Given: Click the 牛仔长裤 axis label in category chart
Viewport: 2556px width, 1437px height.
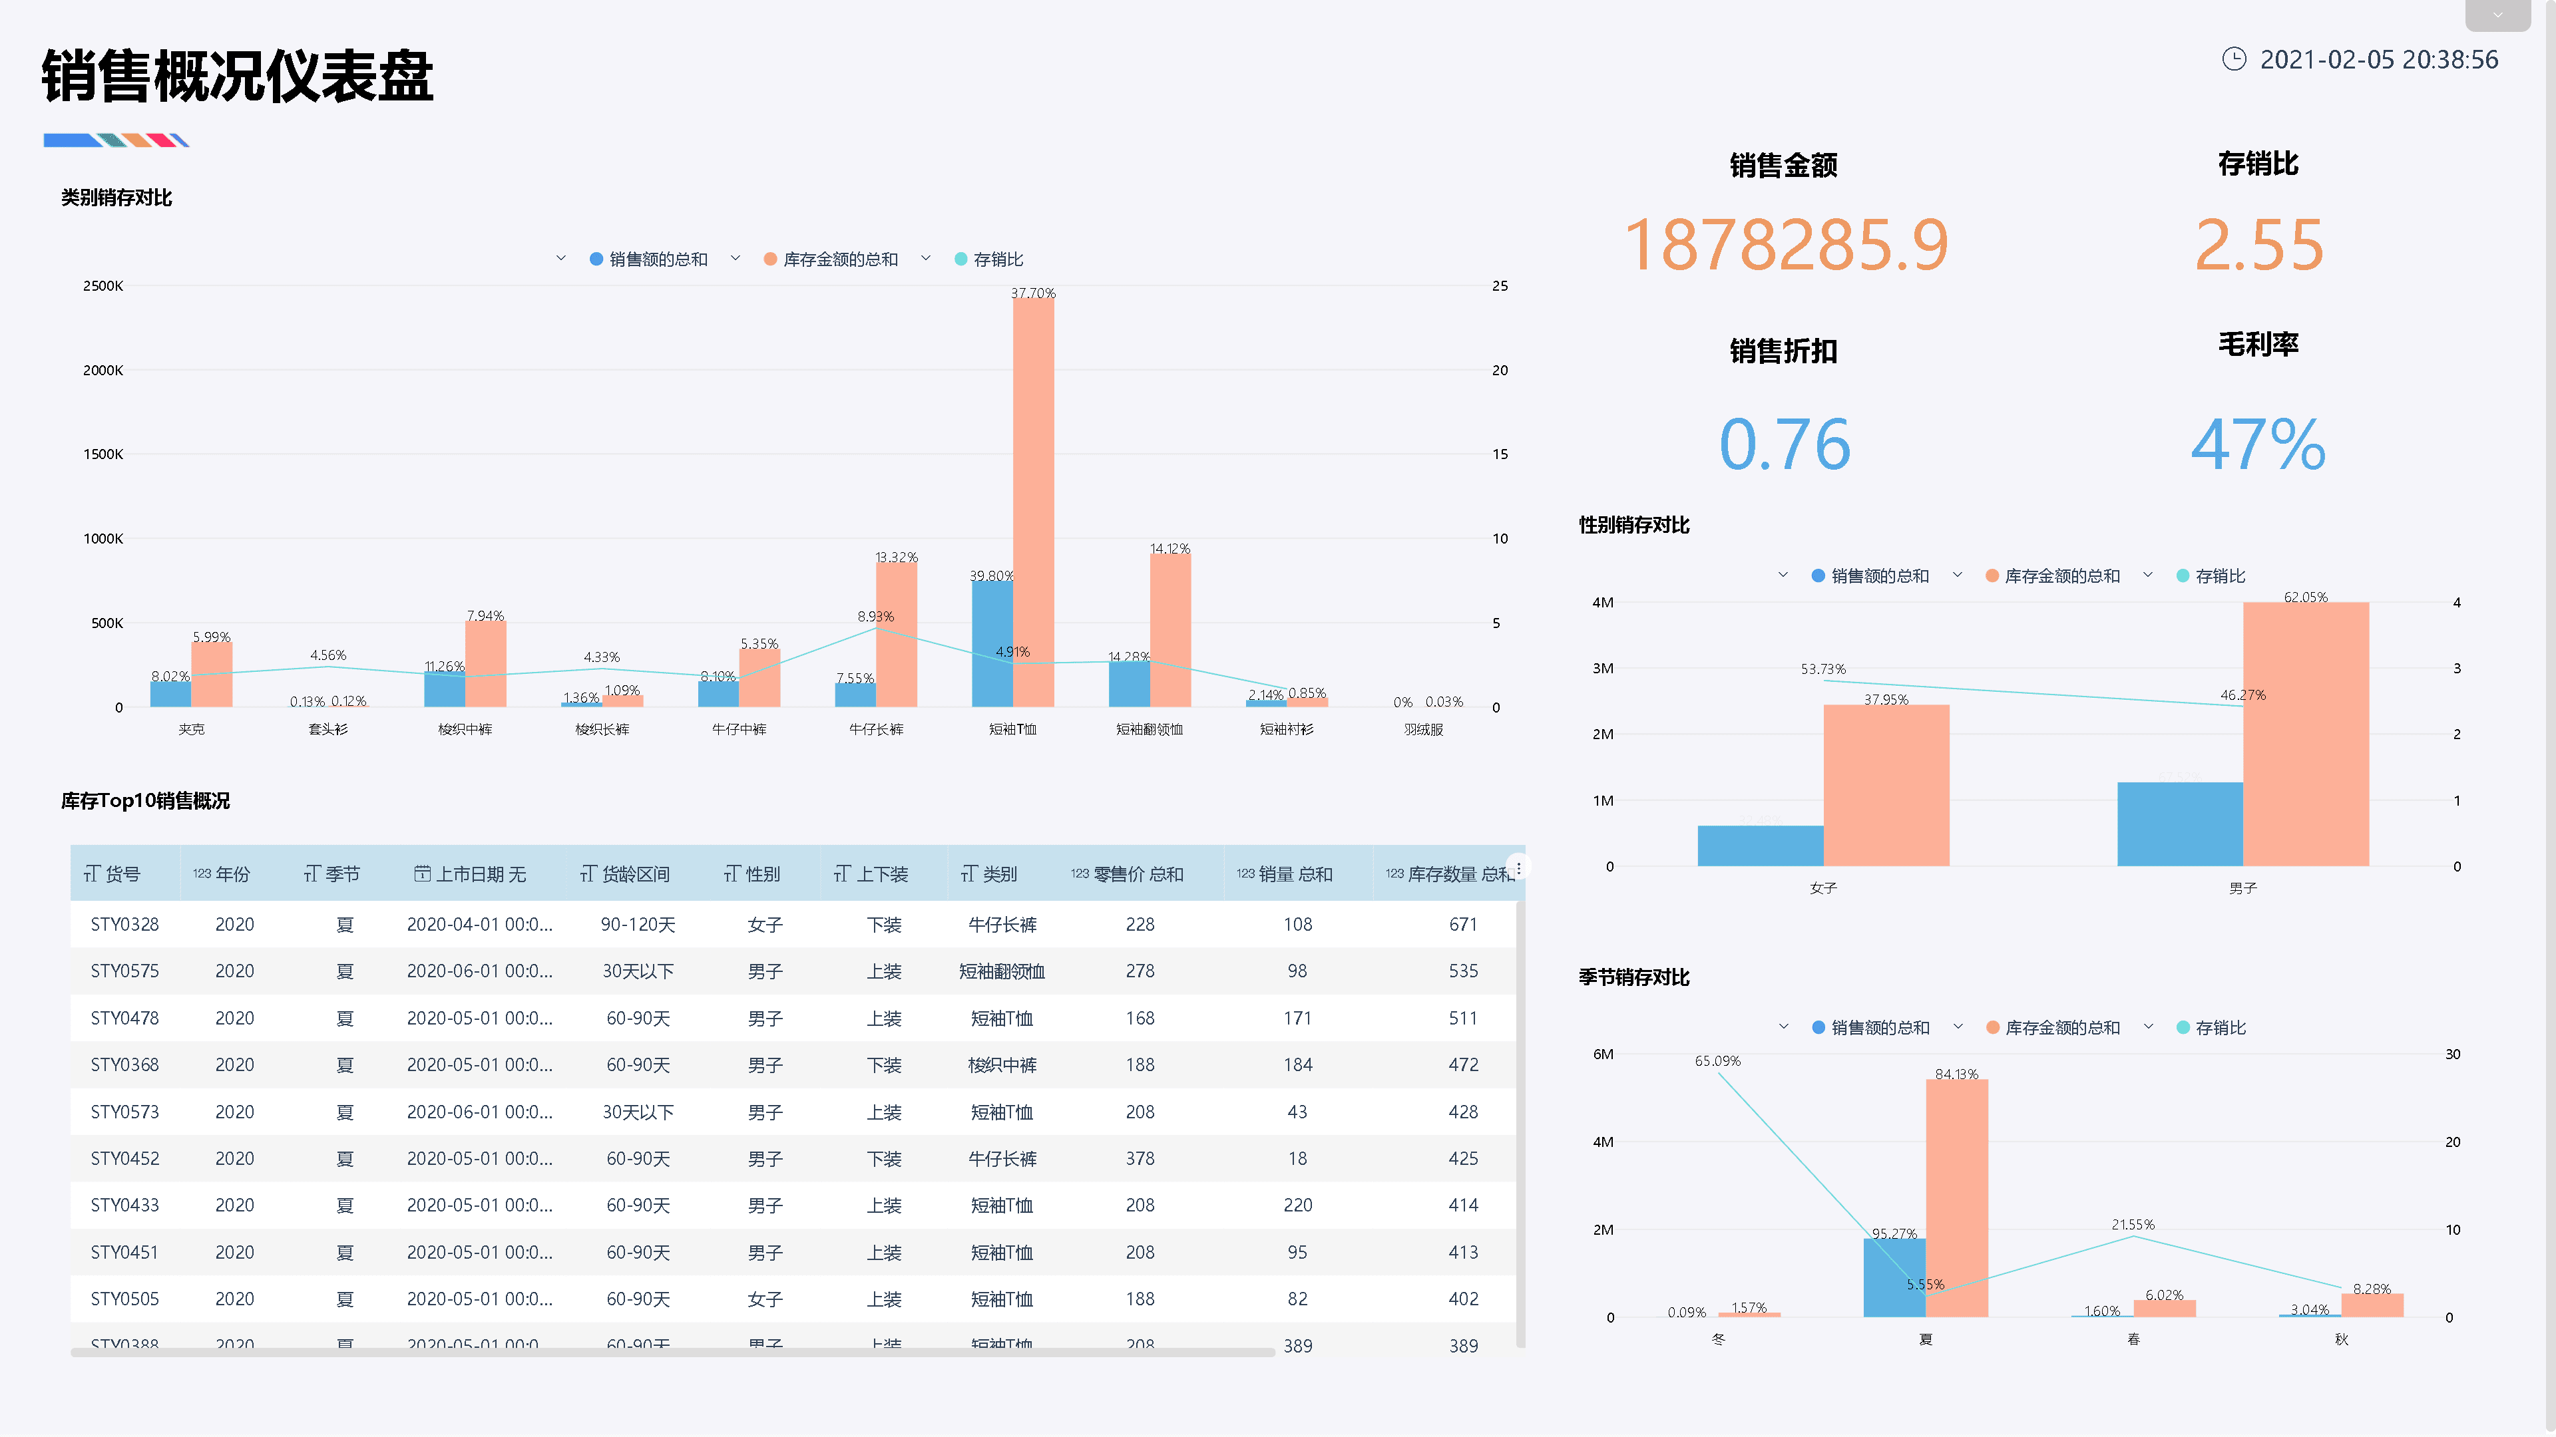Looking at the screenshot, I should (876, 729).
